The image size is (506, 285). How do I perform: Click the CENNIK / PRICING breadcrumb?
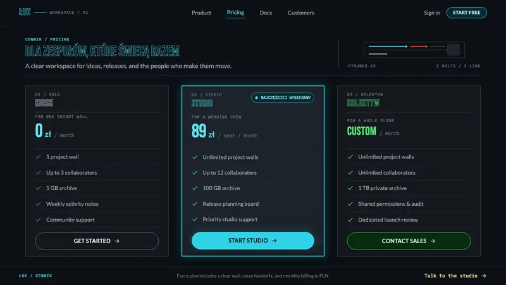pyautogui.click(x=47, y=39)
